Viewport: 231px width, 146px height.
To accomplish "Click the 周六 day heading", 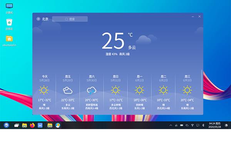I will [x=92, y=76].
